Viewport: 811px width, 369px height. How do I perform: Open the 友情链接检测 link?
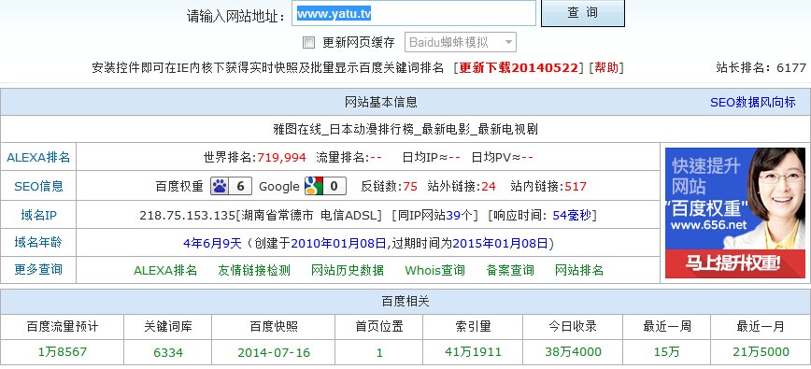254,270
